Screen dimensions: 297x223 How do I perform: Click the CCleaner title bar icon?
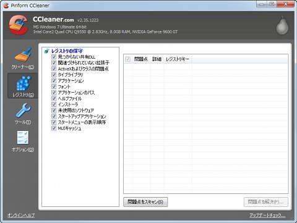pos(6,5)
